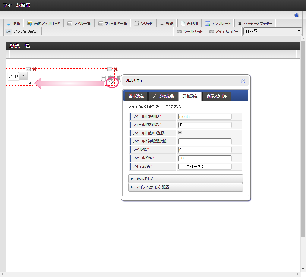
Task: Open the select box dropdown arrow
Action: pos(23,76)
